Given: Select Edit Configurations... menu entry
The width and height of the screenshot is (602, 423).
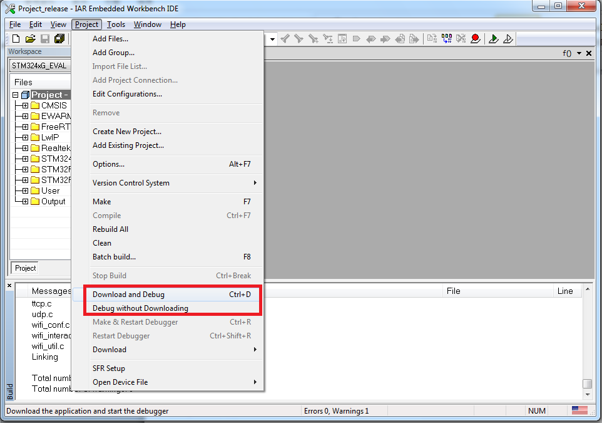Looking at the screenshot, I should (167, 94).
